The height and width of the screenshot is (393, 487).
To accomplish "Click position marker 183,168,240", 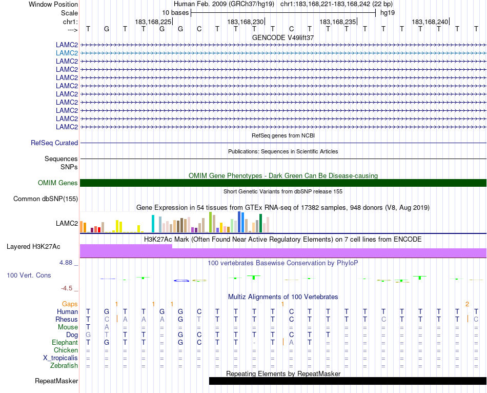I will (430, 22).
